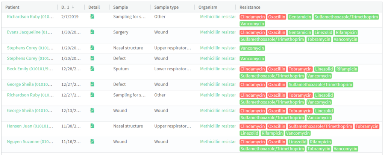Sort table by Patient column header
385x155 pixels.
(x=12, y=8)
